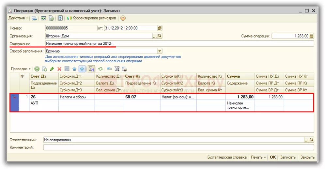Move posting row up
This screenshot has width=325, height=169.
click(74, 69)
